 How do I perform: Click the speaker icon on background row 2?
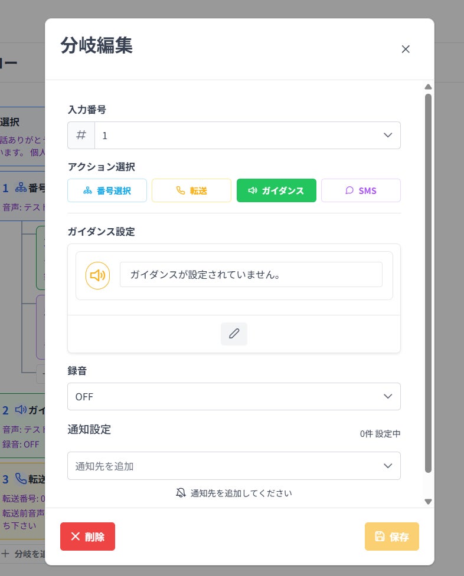(x=21, y=409)
